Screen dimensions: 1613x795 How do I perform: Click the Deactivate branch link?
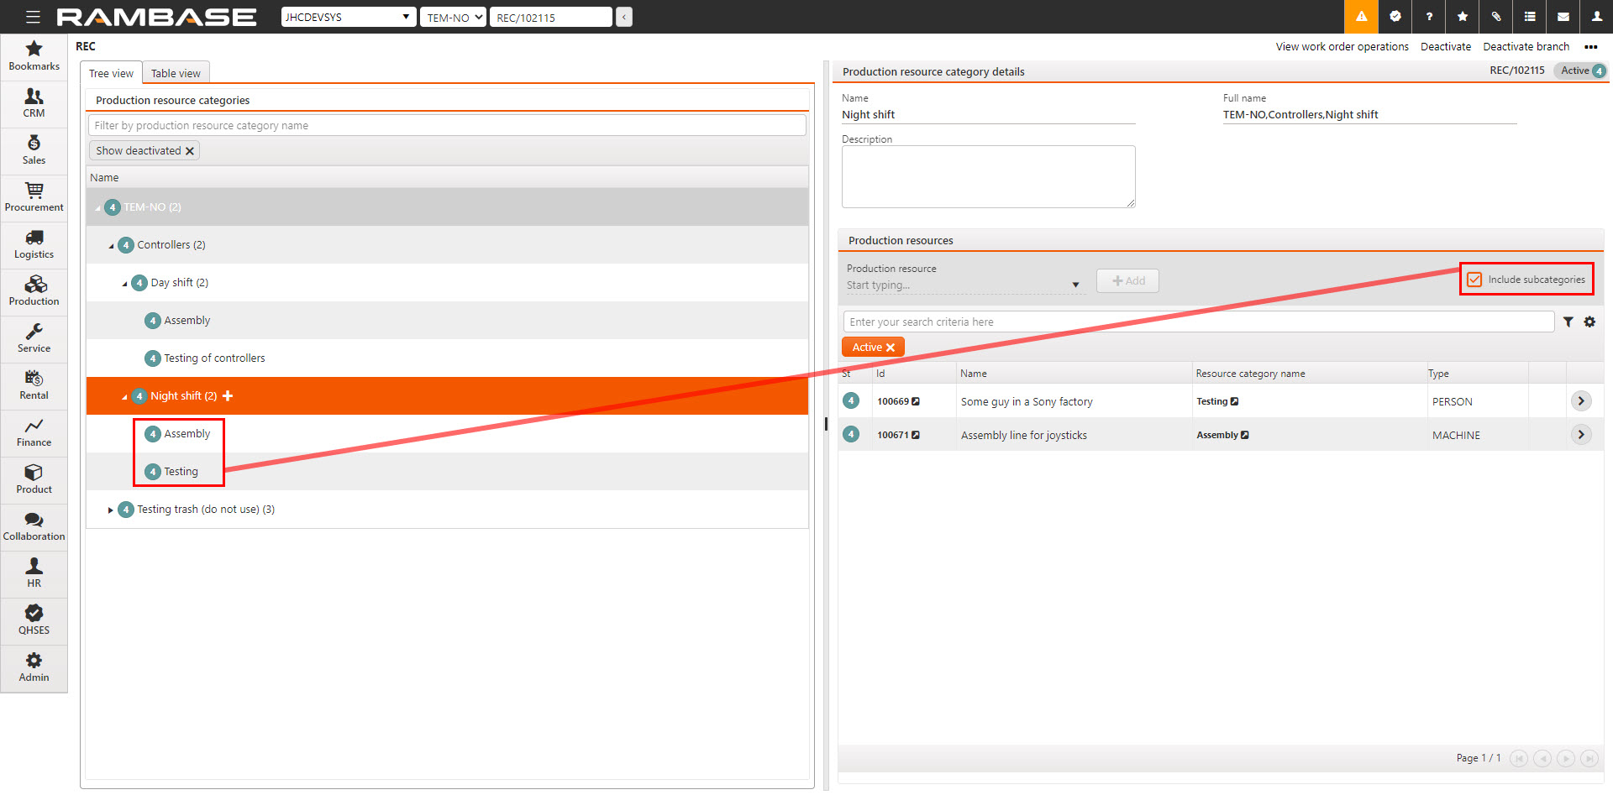click(1526, 47)
